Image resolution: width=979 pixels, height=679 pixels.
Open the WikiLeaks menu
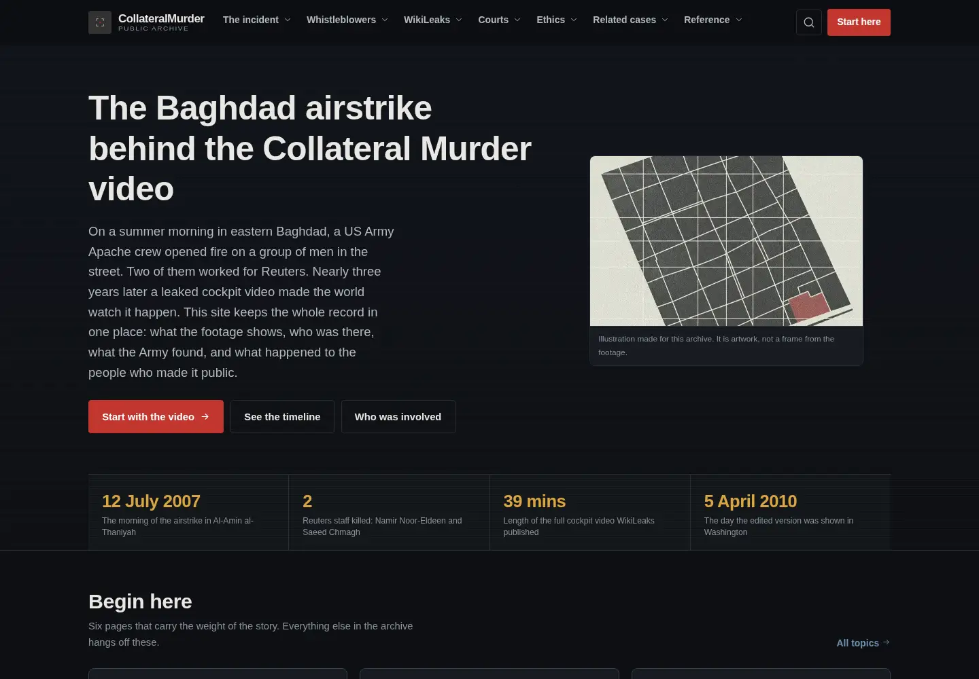[433, 20]
